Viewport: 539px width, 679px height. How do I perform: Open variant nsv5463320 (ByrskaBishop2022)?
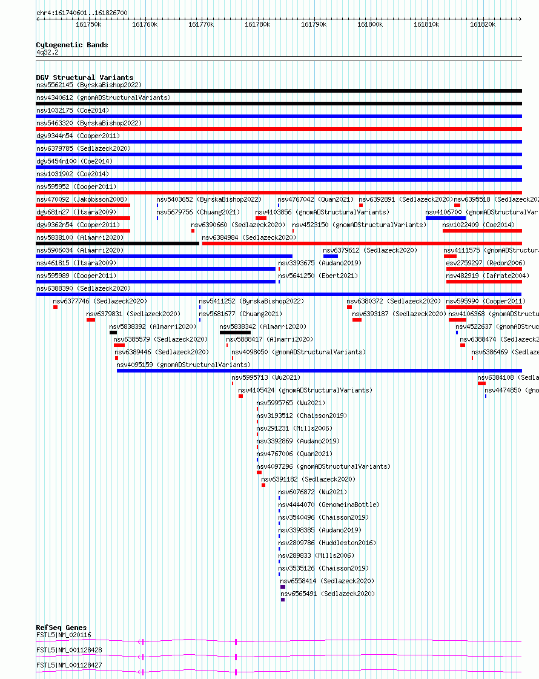coord(89,123)
